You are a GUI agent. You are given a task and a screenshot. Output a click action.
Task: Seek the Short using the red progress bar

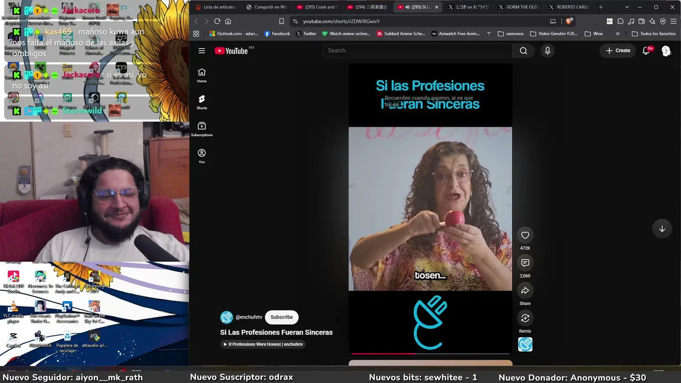(x=430, y=353)
